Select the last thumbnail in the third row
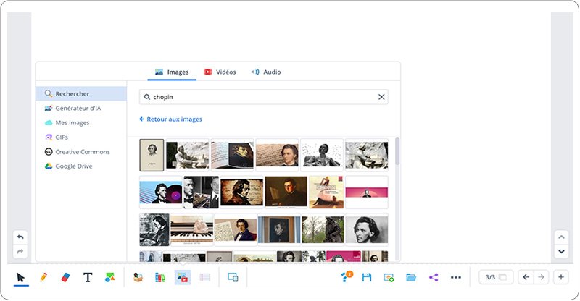The width and height of the screenshot is (580, 301). (367, 229)
